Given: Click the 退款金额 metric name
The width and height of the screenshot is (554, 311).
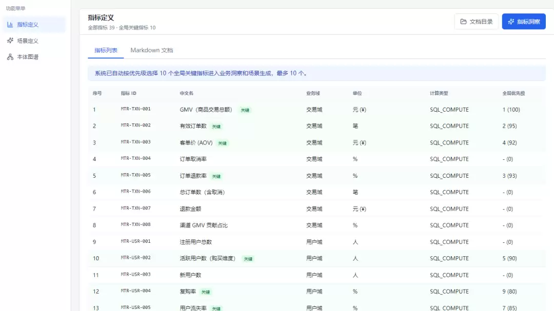Looking at the screenshot, I should (x=190, y=209).
